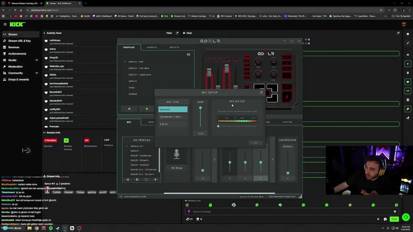
Task: Open the emoji picker in chat
Action: coord(395,212)
